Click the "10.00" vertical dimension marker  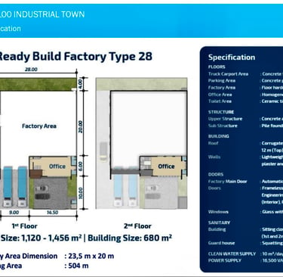(80, 193)
